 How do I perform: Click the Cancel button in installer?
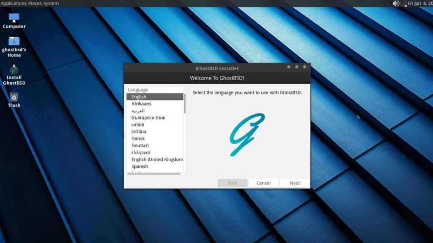[263, 183]
